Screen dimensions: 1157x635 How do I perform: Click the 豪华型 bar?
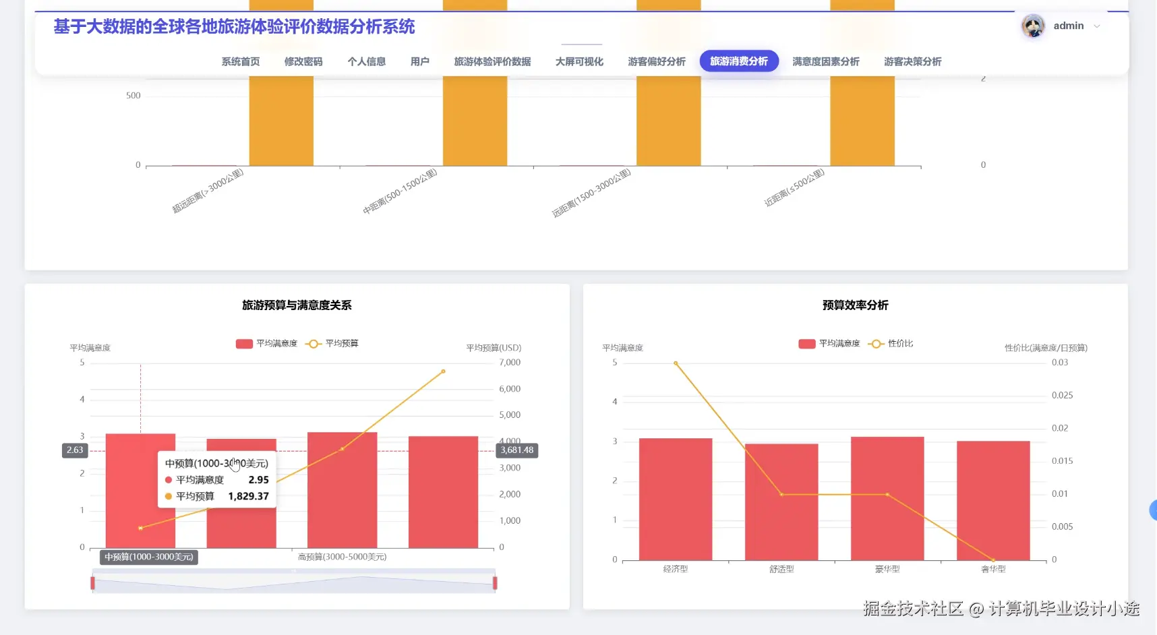887,498
